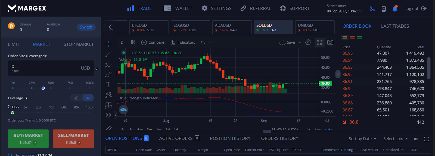Open the notifications bell
Viewport: 435px width, 156px height.
(x=395, y=9)
